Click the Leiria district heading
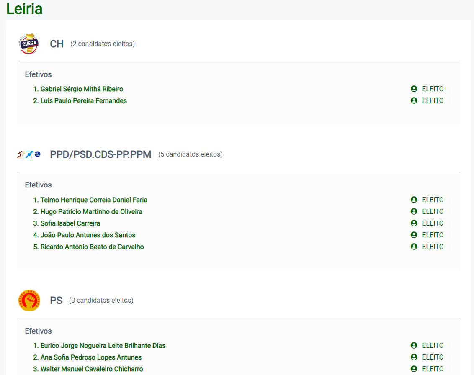This screenshot has width=474, height=375. (x=24, y=9)
